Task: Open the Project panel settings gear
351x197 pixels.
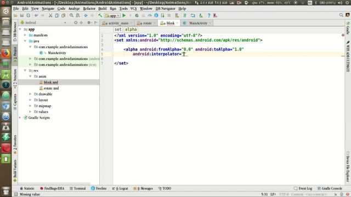Action: click(89, 22)
